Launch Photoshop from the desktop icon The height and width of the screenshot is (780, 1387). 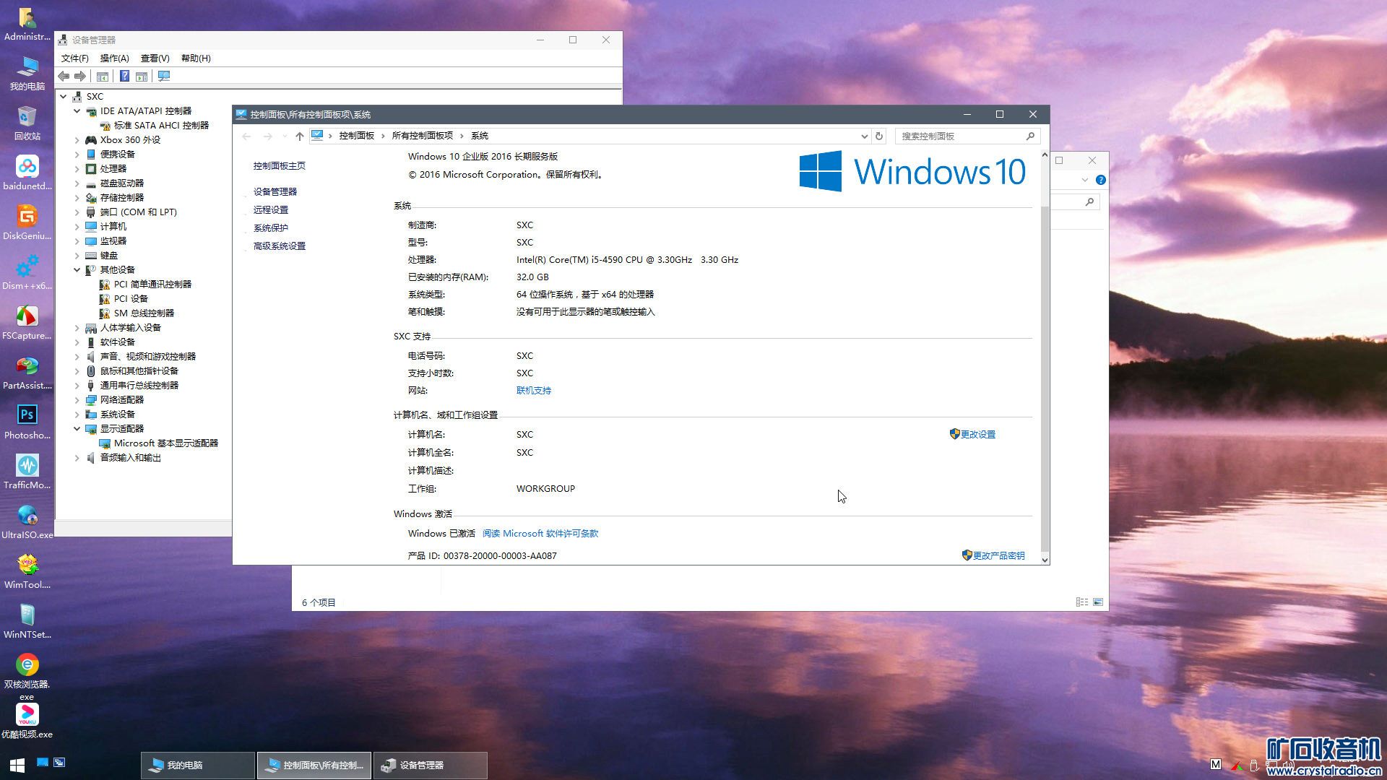coord(27,422)
